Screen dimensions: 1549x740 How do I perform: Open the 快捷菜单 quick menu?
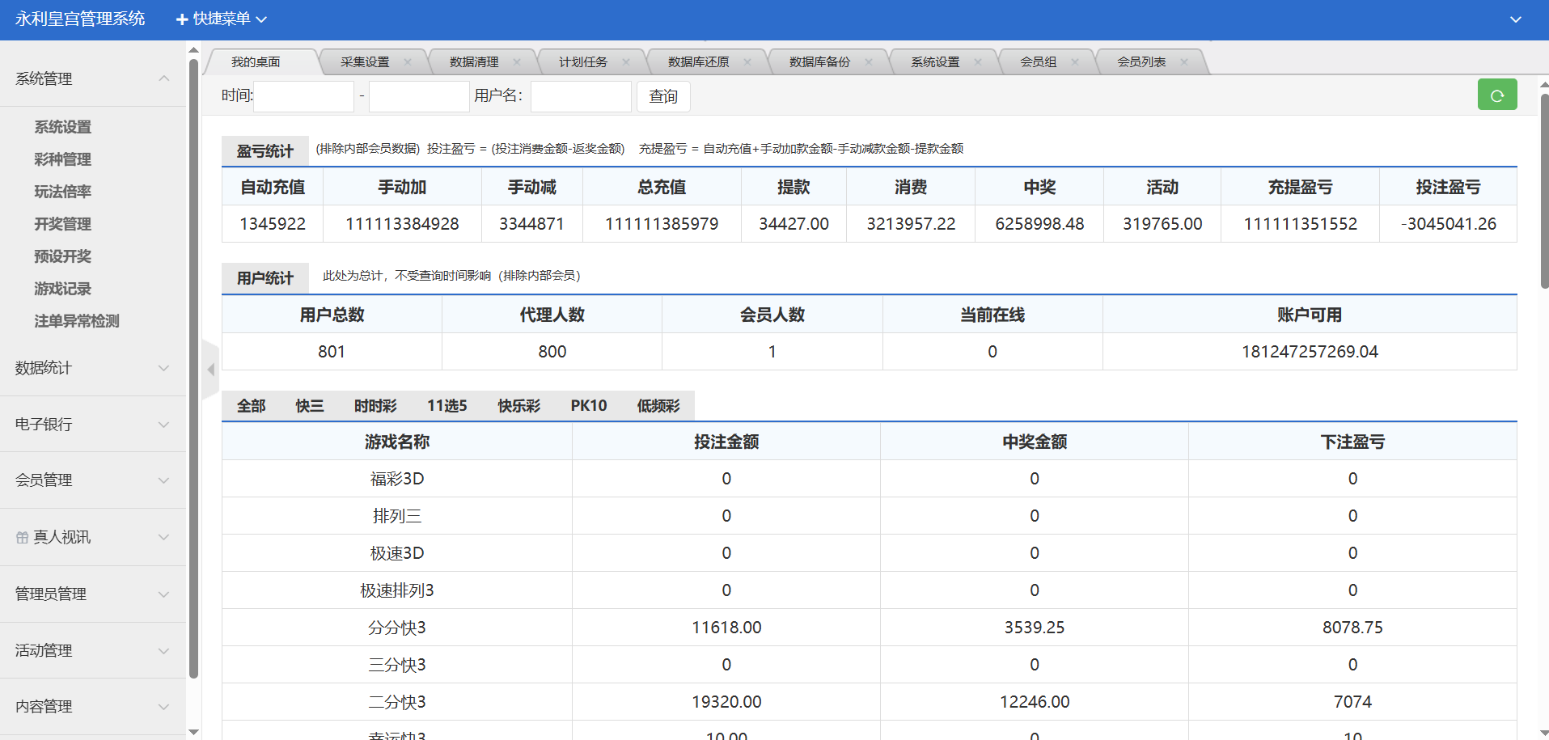coord(221,19)
